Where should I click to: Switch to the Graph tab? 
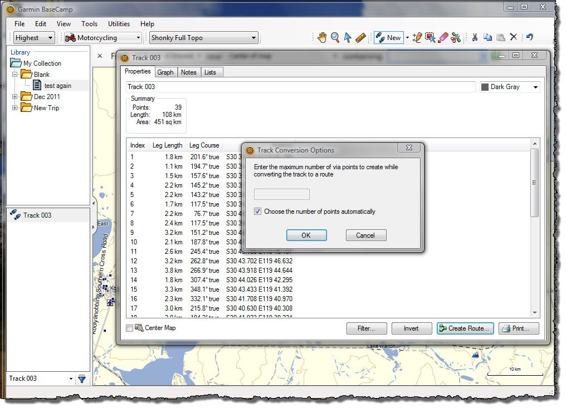point(165,72)
